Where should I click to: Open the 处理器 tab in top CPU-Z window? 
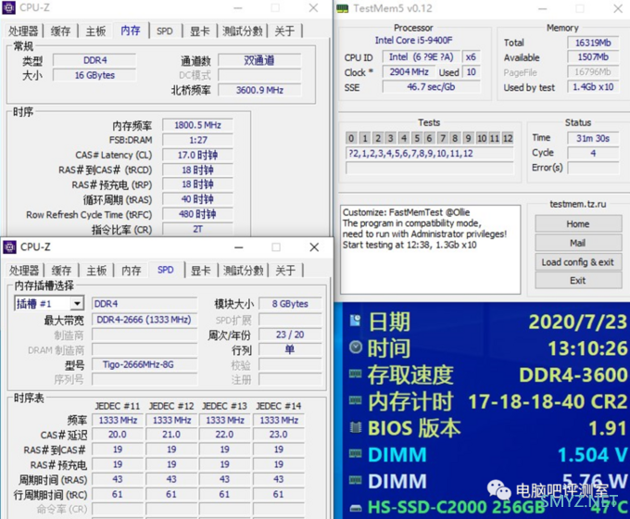coord(24,31)
